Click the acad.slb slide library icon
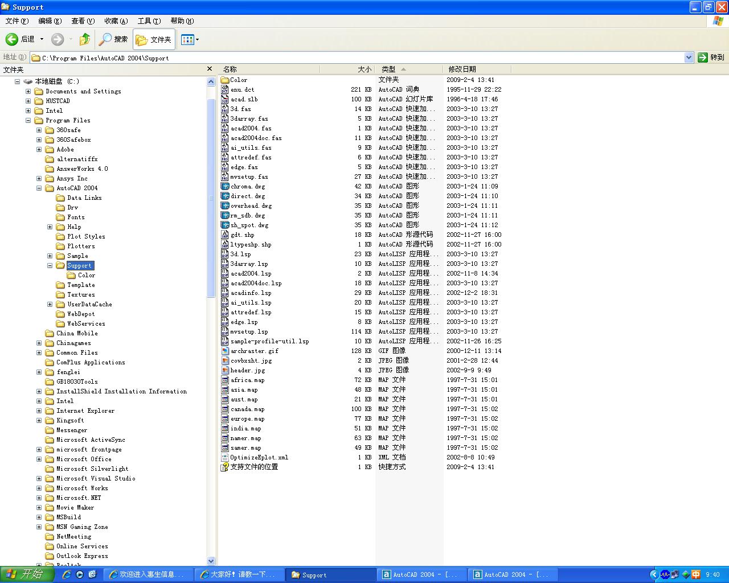729x583 pixels. (x=224, y=99)
